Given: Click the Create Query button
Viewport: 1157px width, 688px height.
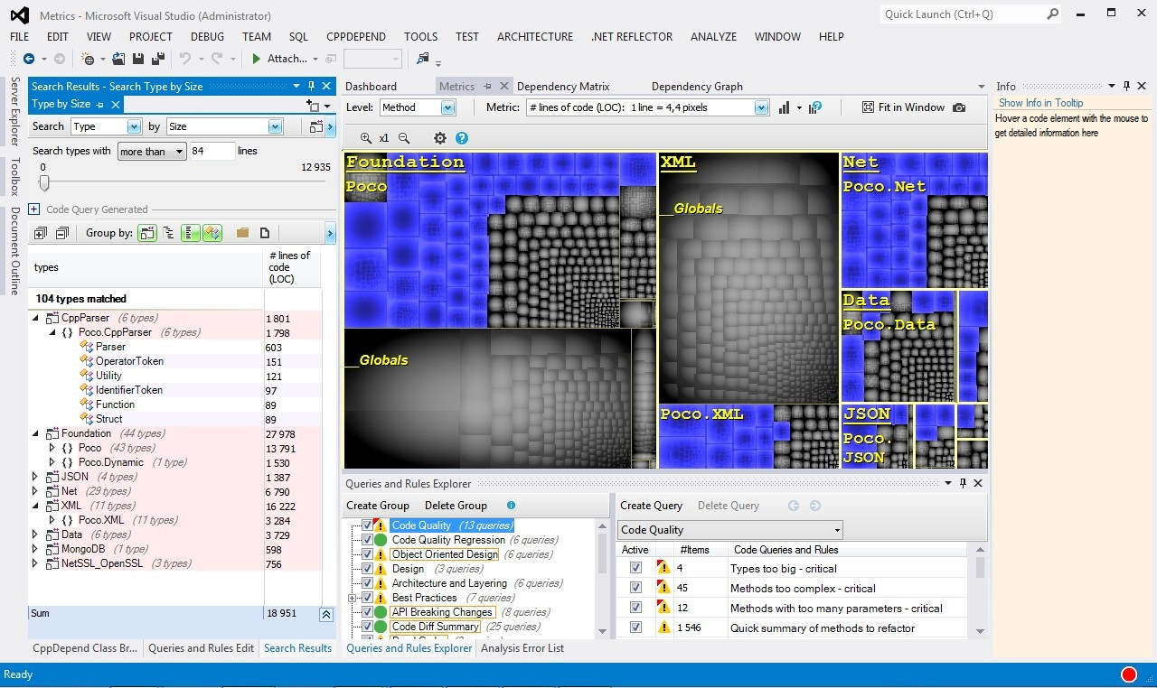Looking at the screenshot, I should (x=651, y=506).
